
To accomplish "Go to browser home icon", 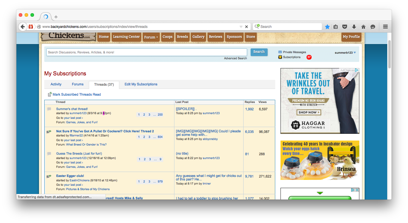I will point(363,27).
